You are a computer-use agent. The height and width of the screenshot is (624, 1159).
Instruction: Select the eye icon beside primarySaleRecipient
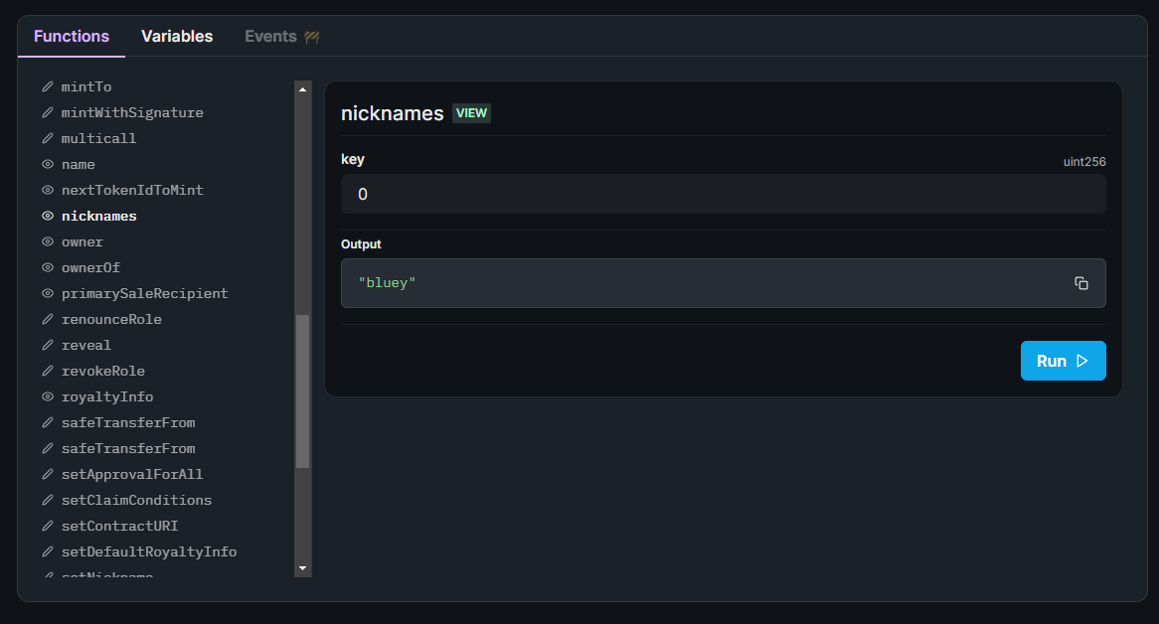click(x=47, y=293)
